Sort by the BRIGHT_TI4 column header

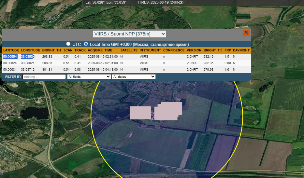tap(51, 50)
